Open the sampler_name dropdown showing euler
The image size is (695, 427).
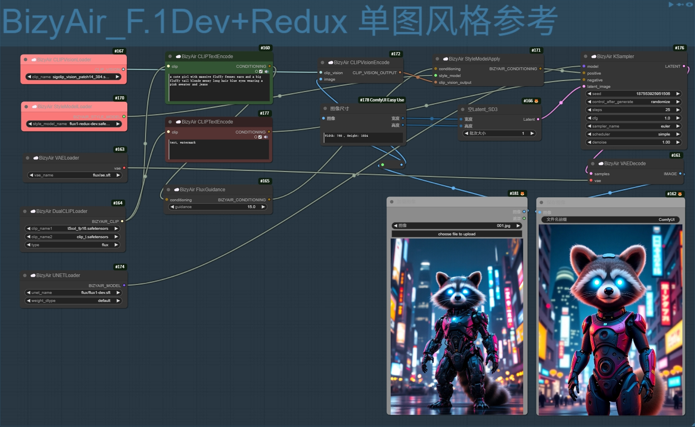[x=634, y=126]
